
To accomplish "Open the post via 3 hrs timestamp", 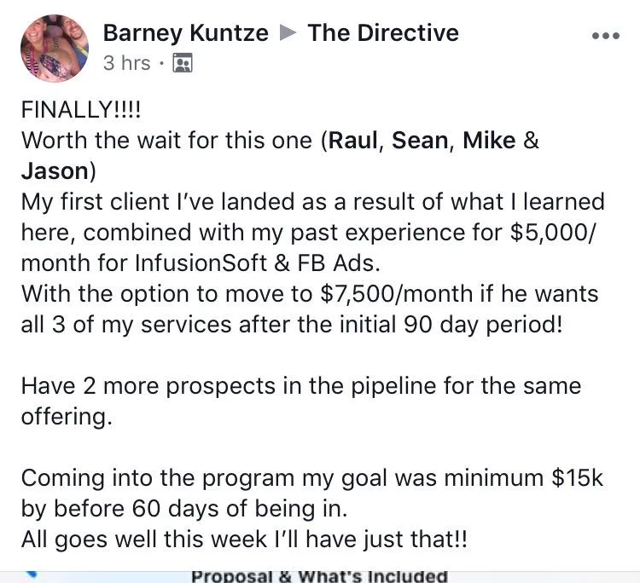I will (x=125, y=63).
